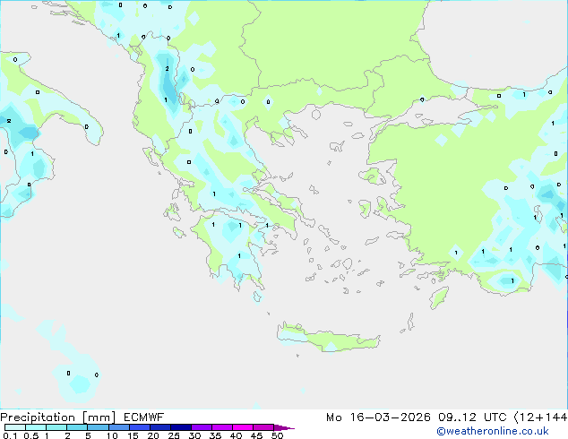Viewport: 568px width, 439px height.
Task: Click the 40–45 mm magenta legend swatch
Action: pyautogui.click(x=243, y=427)
